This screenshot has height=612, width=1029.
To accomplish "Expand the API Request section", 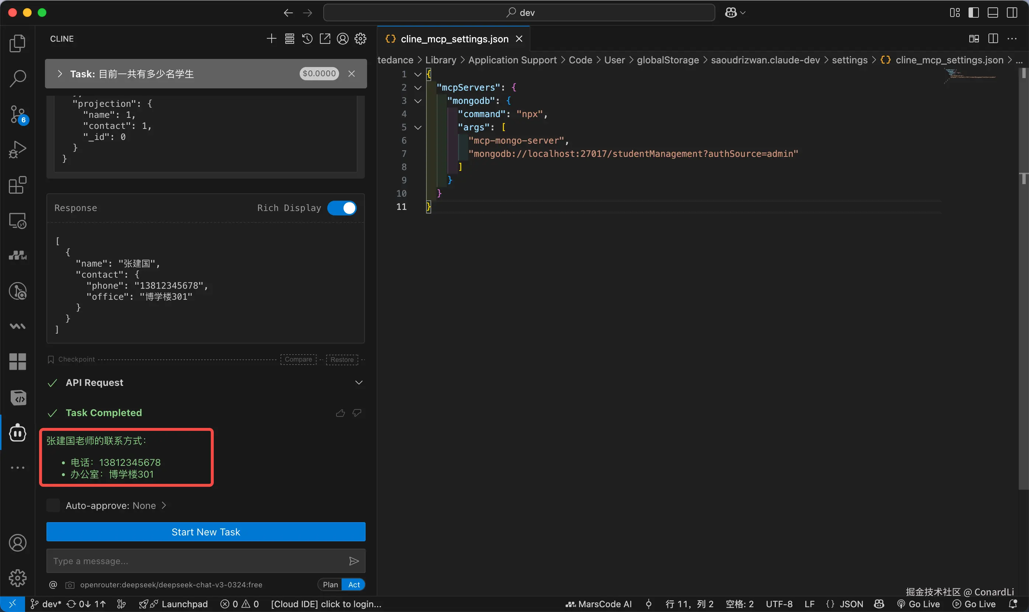I will [359, 383].
